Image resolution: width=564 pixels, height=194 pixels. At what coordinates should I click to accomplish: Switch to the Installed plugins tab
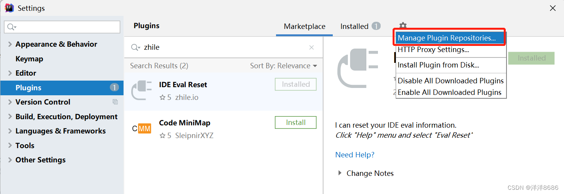click(x=354, y=26)
